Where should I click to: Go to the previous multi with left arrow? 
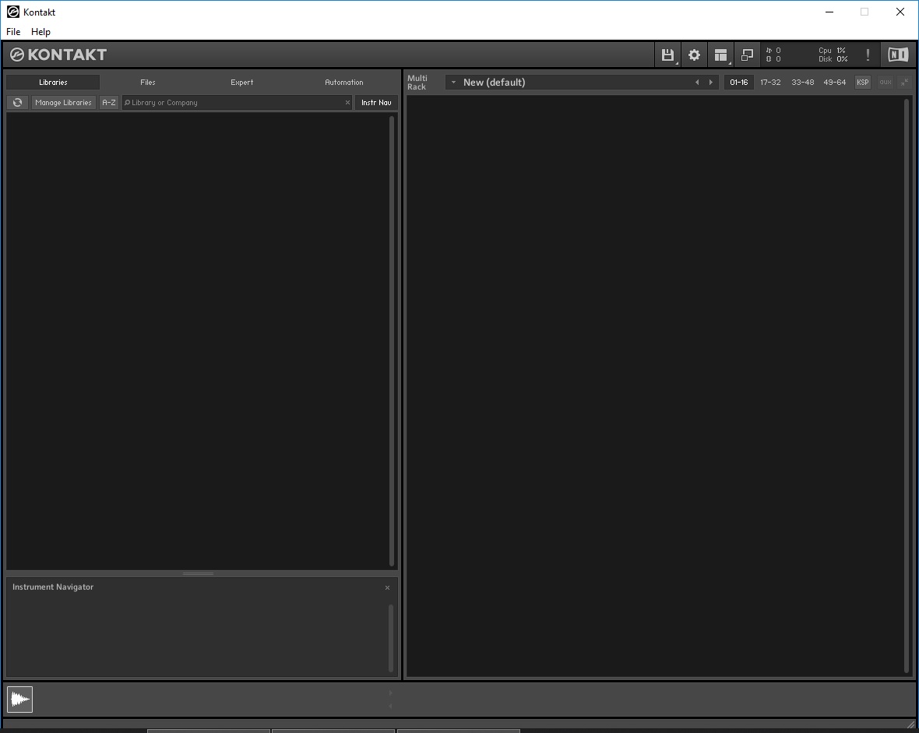(x=697, y=82)
